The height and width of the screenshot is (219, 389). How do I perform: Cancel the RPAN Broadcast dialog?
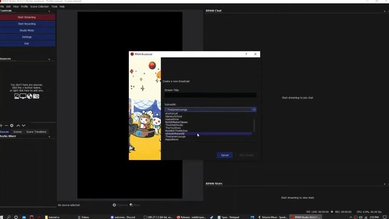pyautogui.click(x=224, y=155)
